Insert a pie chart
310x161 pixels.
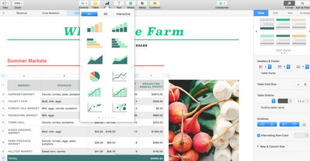(95, 77)
